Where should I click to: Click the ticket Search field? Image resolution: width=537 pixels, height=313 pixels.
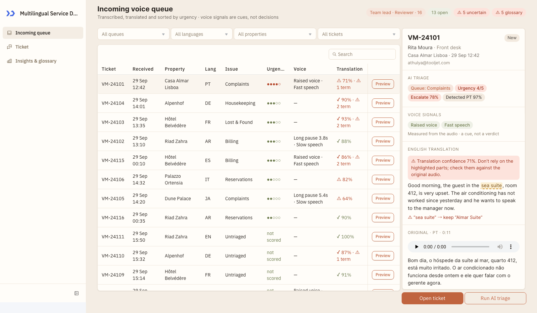tap(362, 54)
